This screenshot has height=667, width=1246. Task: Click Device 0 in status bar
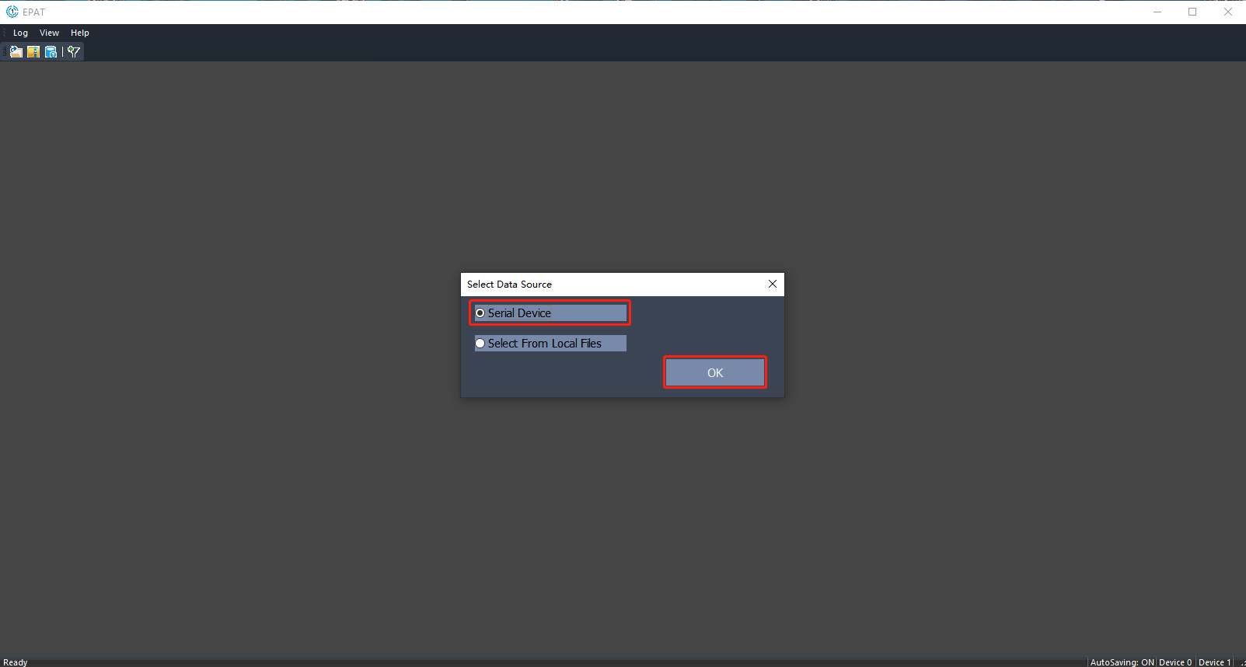click(x=1174, y=662)
